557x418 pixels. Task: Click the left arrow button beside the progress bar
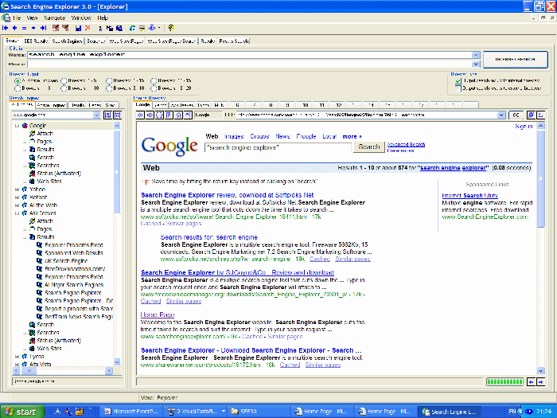[x=531, y=381]
